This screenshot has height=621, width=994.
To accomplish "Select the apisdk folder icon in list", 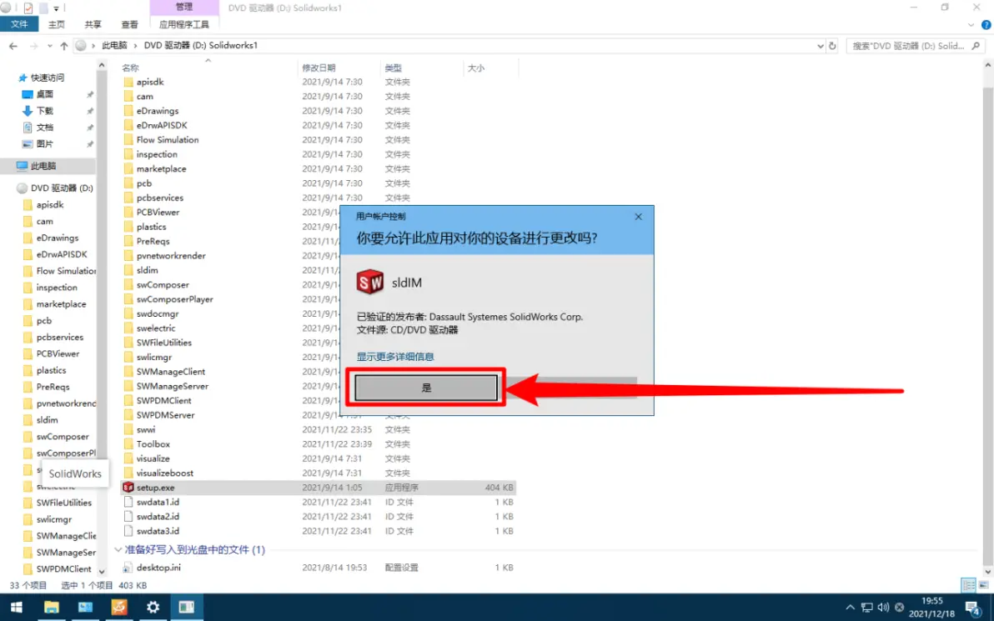I will tap(128, 82).
